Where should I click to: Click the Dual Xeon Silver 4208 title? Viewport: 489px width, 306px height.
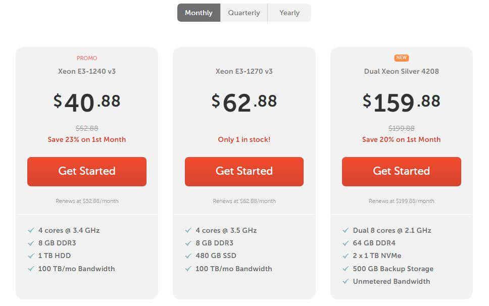tap(402, 71)
